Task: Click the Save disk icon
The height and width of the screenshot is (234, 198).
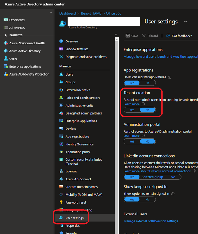Action: pyautogui.click(x=128, y=36)
